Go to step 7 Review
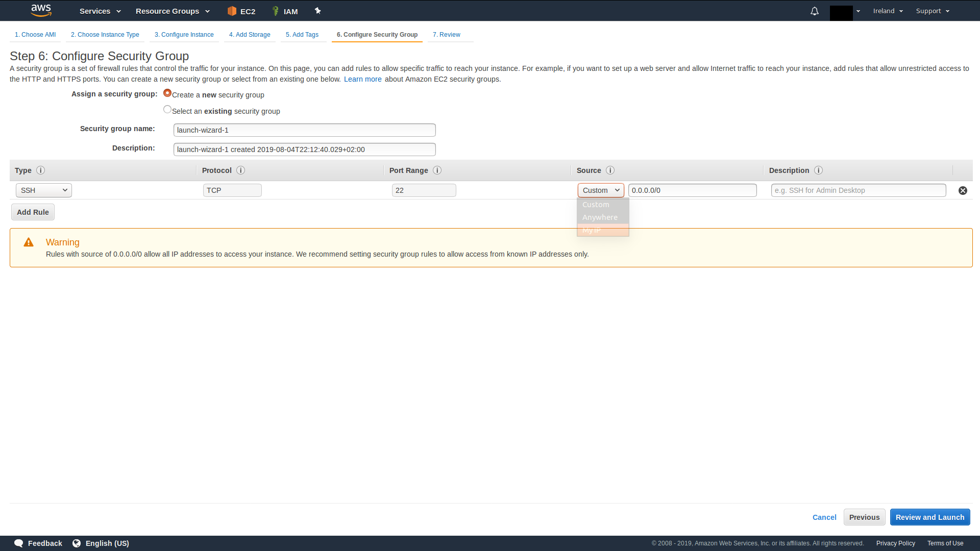The height and width of the screenshot is (551, 980). 447,35
